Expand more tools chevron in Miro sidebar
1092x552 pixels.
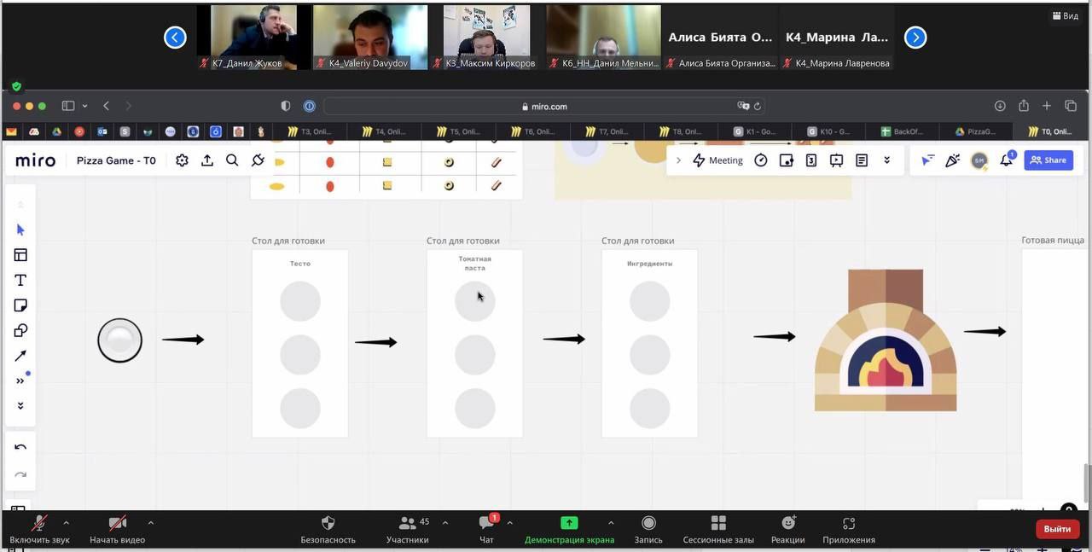pyautogui.click(x=20, y=381)
